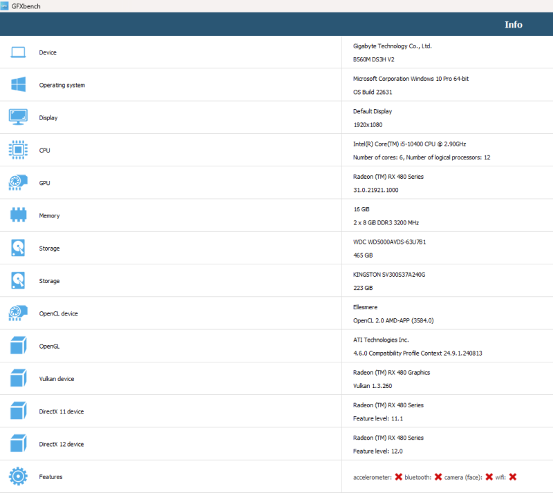Click the GPU row label
Image resolution: width=553 pixels, height=495 pixels.
(44, 183)
